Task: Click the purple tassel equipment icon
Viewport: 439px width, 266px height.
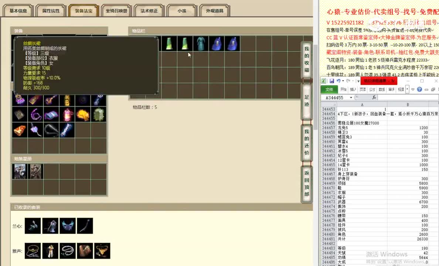Action: pyautogui.click(x=20, y=100)
